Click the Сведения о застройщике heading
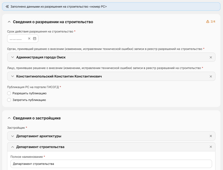Screen dimensions: 223x170 point(37,118)
